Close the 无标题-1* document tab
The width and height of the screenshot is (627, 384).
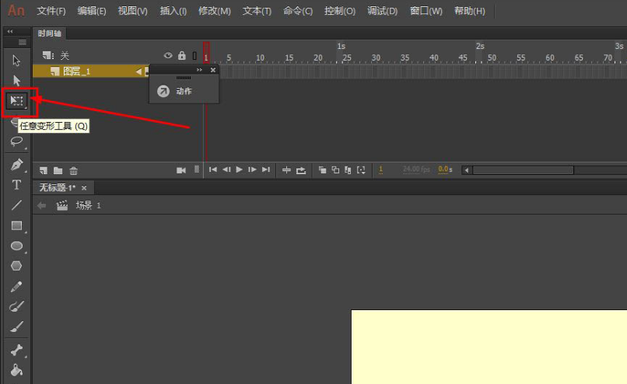point(84,188)
